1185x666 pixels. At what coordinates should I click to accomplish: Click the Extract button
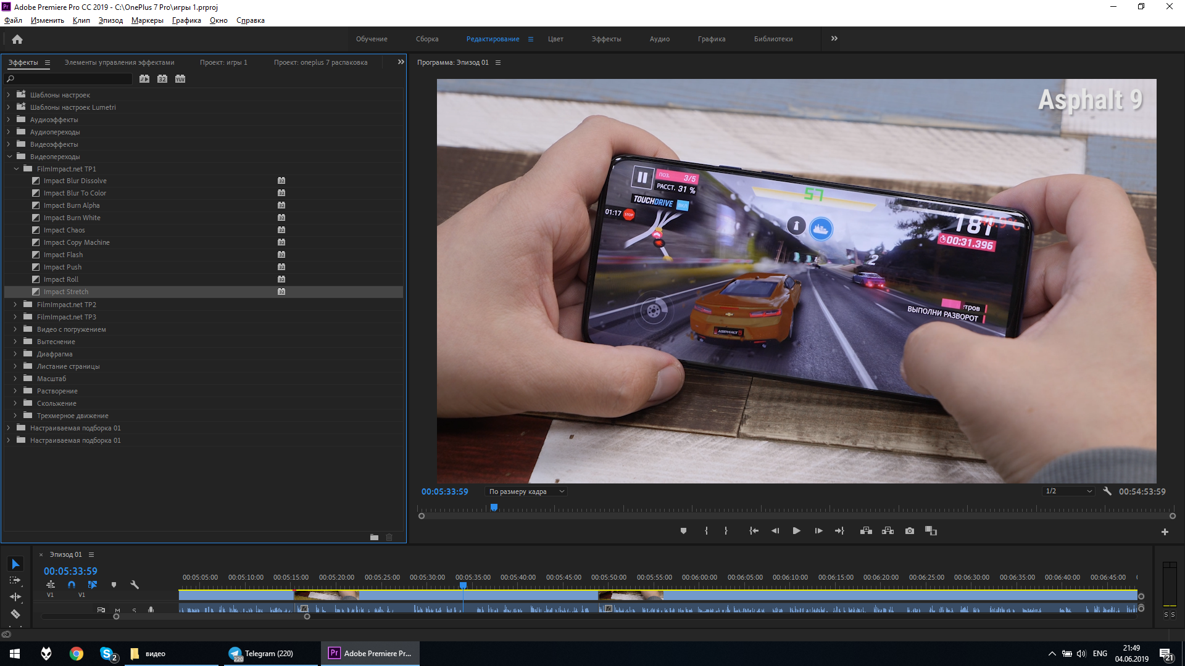tap(888, 531)
